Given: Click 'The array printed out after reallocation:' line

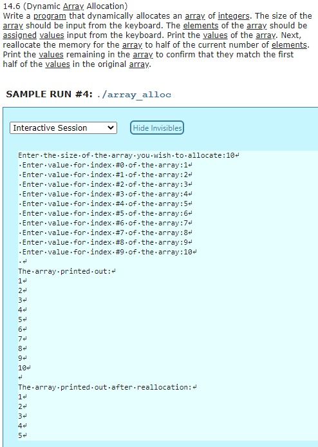Looking at the screenshot, I should [108, 387].
